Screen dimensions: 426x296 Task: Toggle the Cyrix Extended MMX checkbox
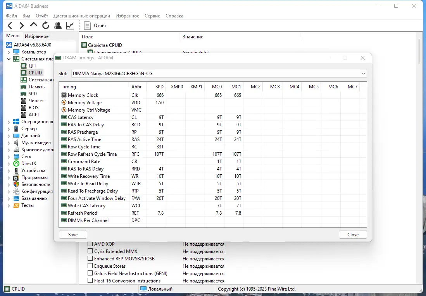tap(90, 251)
